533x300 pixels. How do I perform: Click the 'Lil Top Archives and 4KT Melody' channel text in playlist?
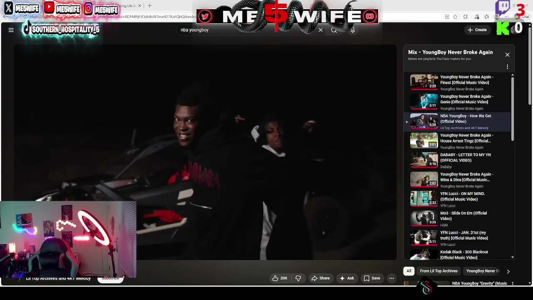(x=464, y=128)
